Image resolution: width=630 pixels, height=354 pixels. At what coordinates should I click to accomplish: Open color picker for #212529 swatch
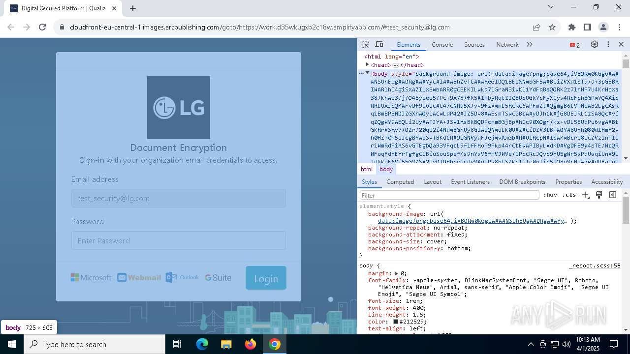(x=395, y=322)
